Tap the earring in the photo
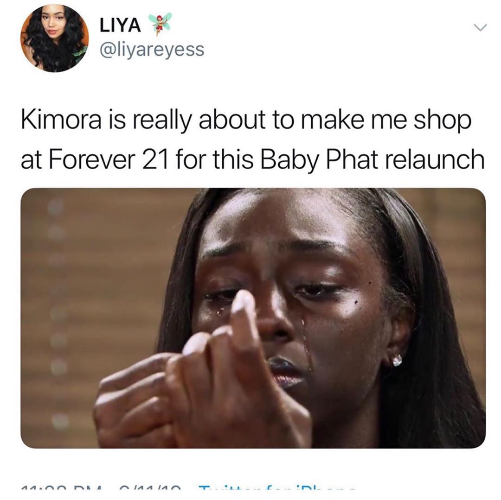The width and height of the screenshot is (501, 500). pyautogui.click(x=397, y=360)
